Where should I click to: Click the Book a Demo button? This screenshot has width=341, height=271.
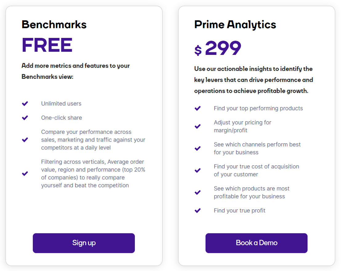[x=256, y=243]
